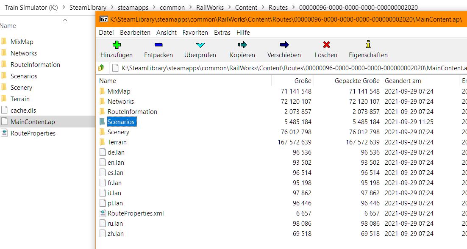467x249 pixels.
Task: Click the red Löschen X icon
Action: pyautogui.click(x=326, y=45)
